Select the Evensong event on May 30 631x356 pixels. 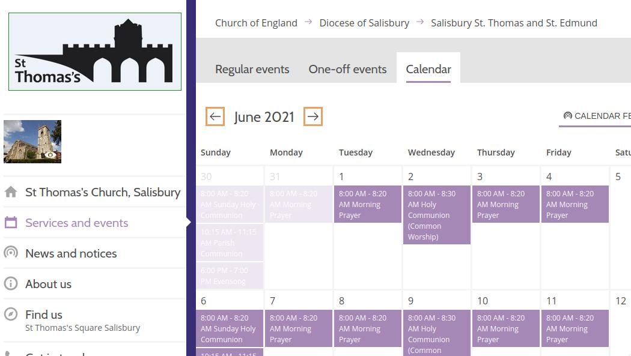[229, 276]
